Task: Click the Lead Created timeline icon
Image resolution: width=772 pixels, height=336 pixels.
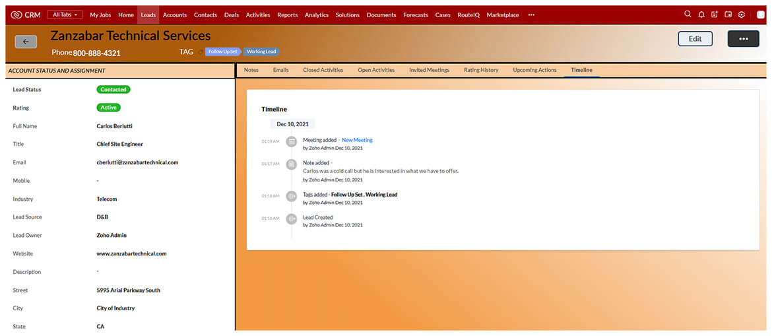Action: coord(292,218)
